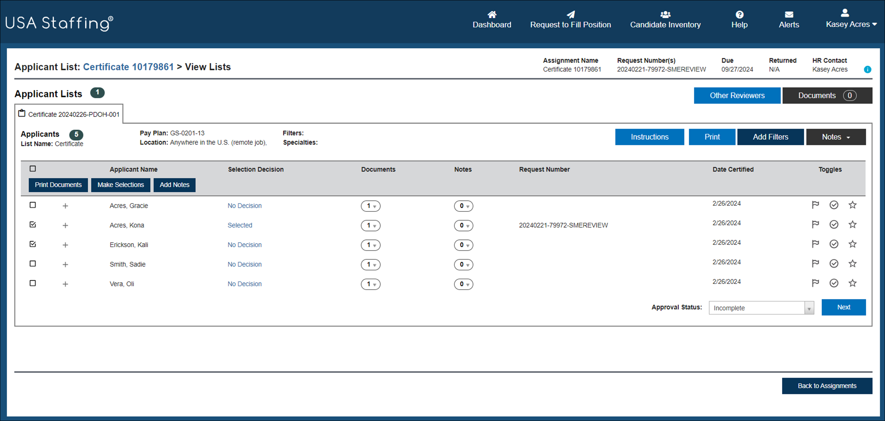885x421 pixels.
Task: Open the Documents count control for Acres, Gracie
Action: pos(371,206)
